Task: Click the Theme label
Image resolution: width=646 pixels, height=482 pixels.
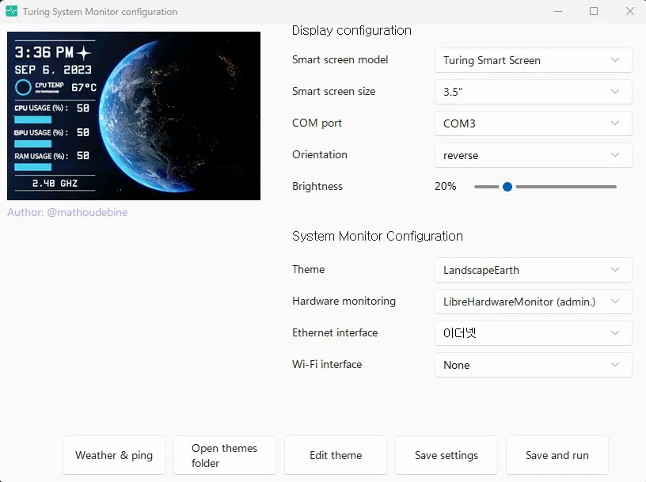Action: coord(308,269)
